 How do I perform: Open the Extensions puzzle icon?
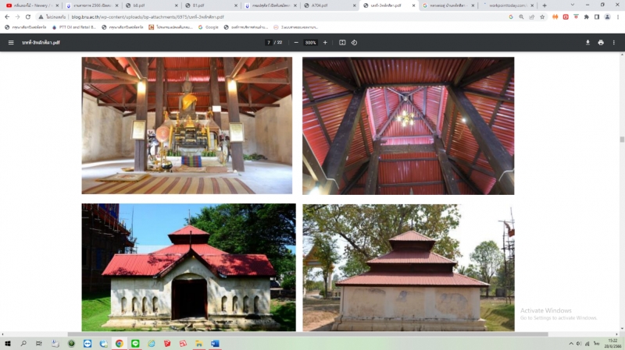[x=587, y=17]
